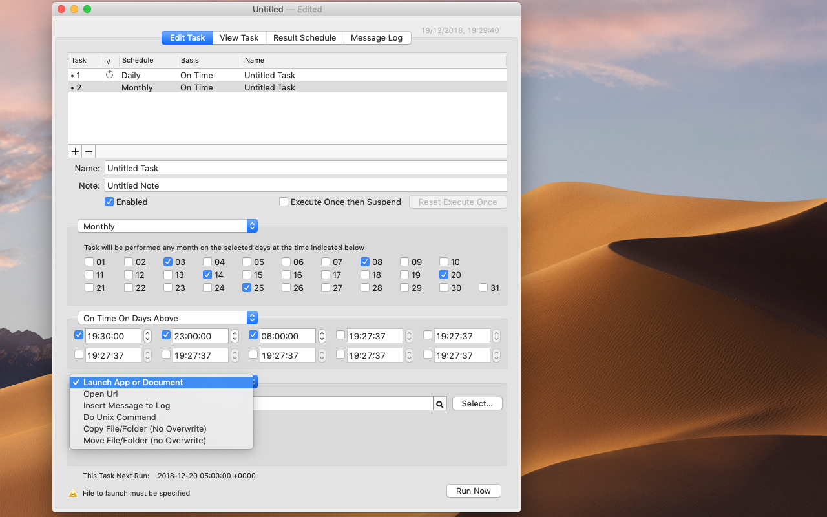The image size is (827, 517).
Task: Click the repeat icon on the task 1 row
Action: [109, 75]
